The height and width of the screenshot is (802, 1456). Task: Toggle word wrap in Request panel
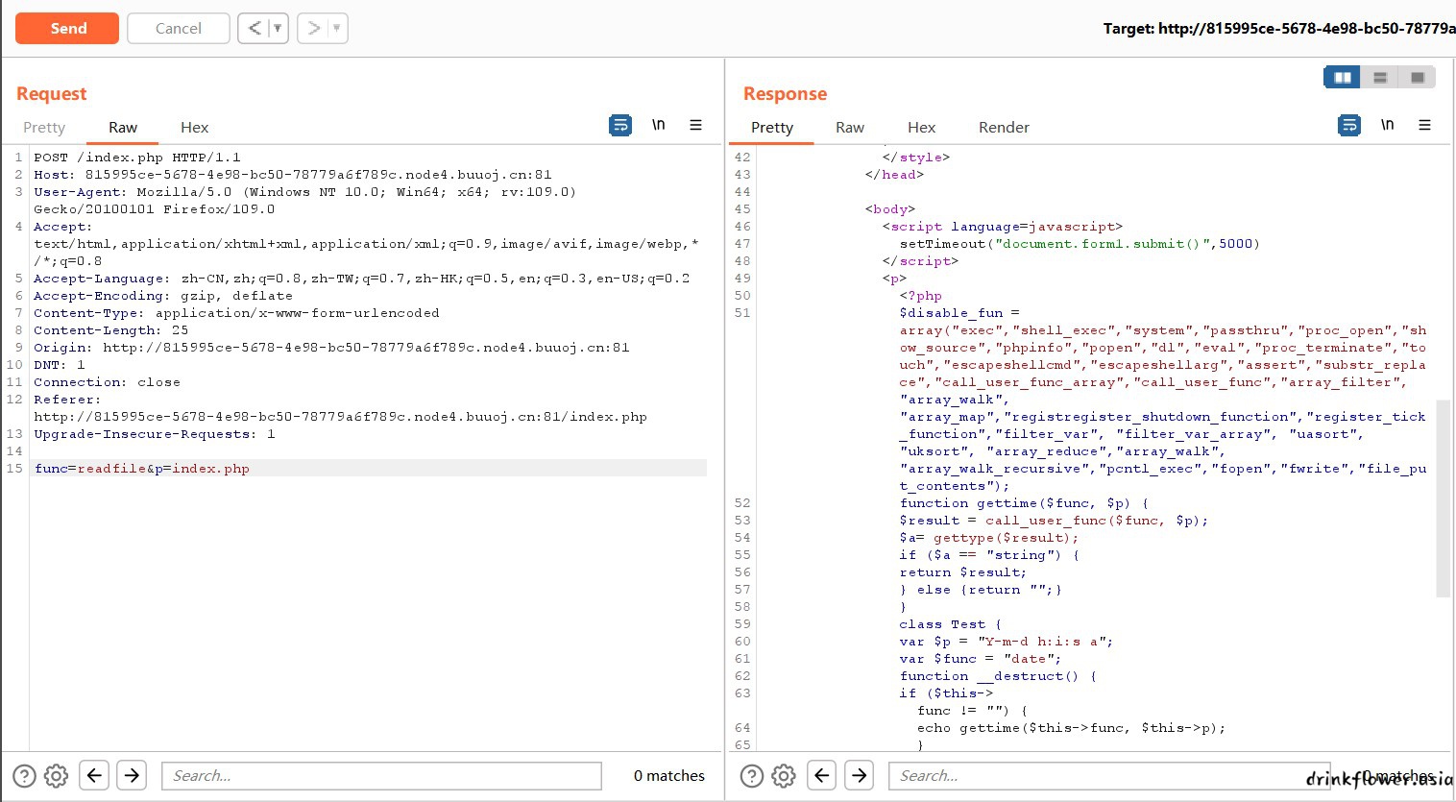click(x=620, y=125)
